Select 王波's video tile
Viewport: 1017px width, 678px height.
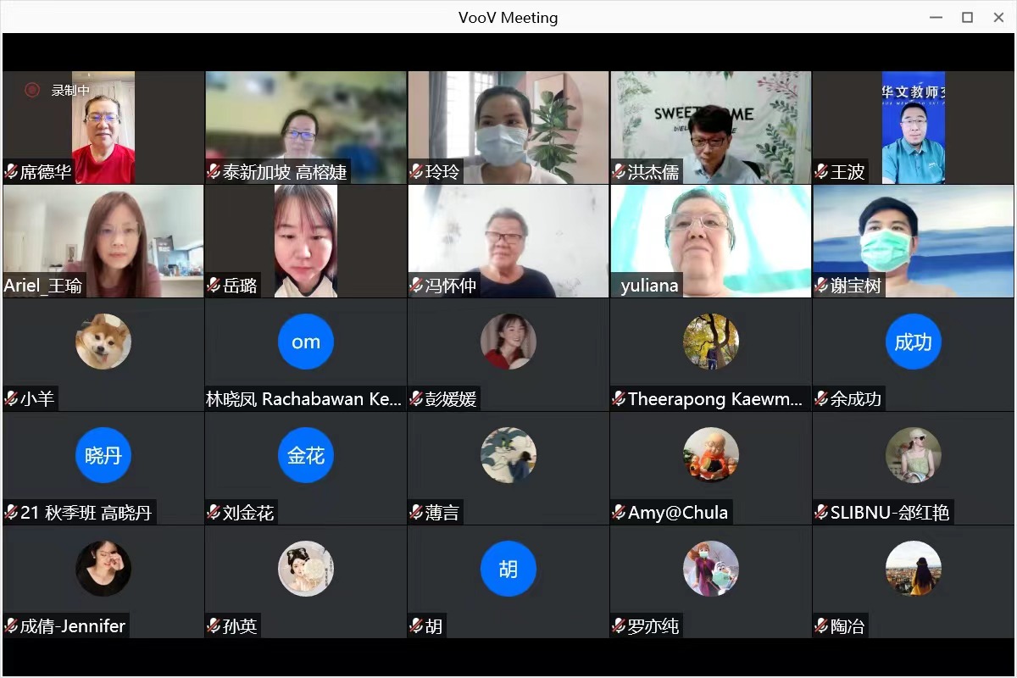click(913, 127)
